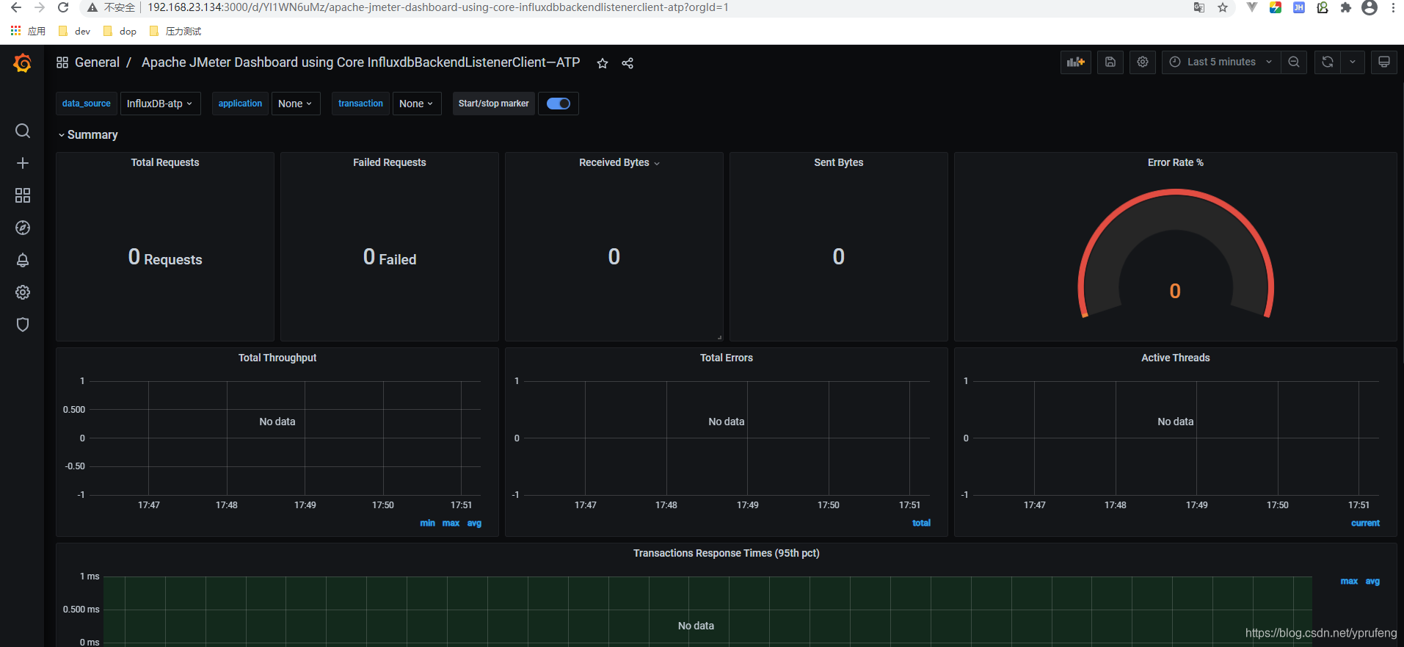The image size is (1404, 647).
Task: Open the Total Requests panel title menu
Action: [x=165, y=162]
